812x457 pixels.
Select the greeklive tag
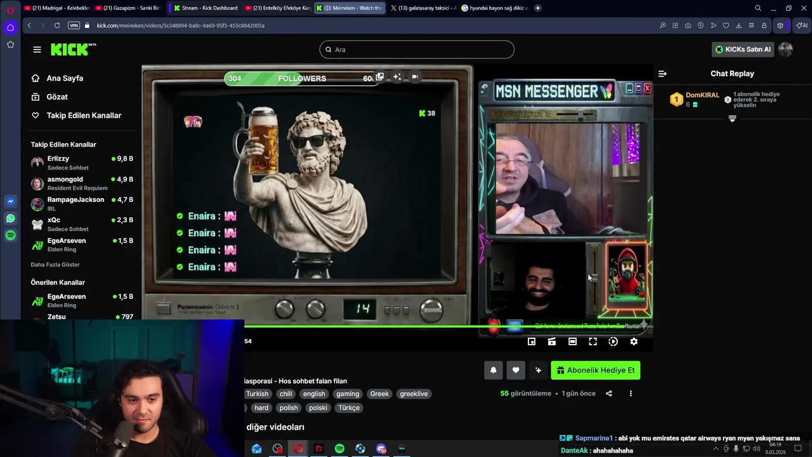coord(414,394)
